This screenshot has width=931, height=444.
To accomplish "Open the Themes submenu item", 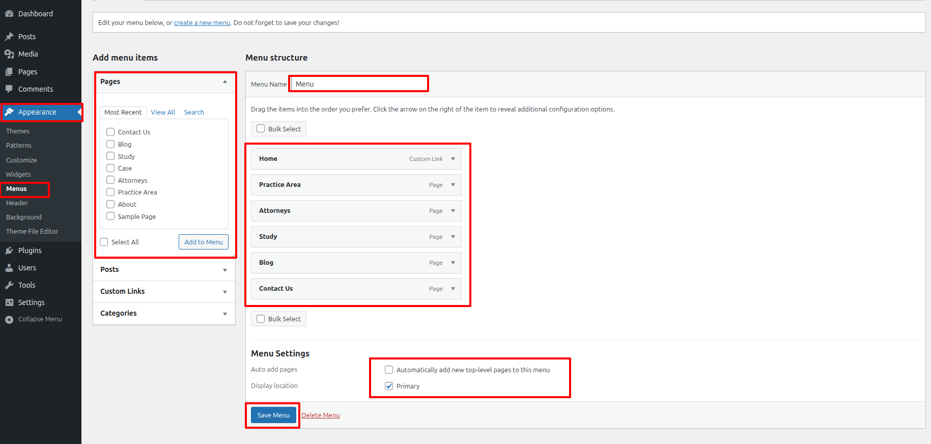I will (x=18, y=131).
